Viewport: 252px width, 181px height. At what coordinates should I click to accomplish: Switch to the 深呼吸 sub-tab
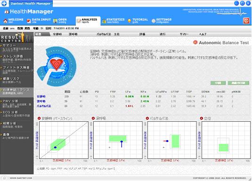pos(73,34)
